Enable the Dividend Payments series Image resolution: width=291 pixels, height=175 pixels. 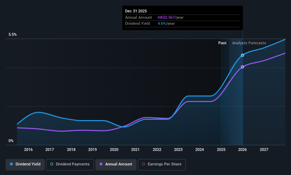pos(70,164)
